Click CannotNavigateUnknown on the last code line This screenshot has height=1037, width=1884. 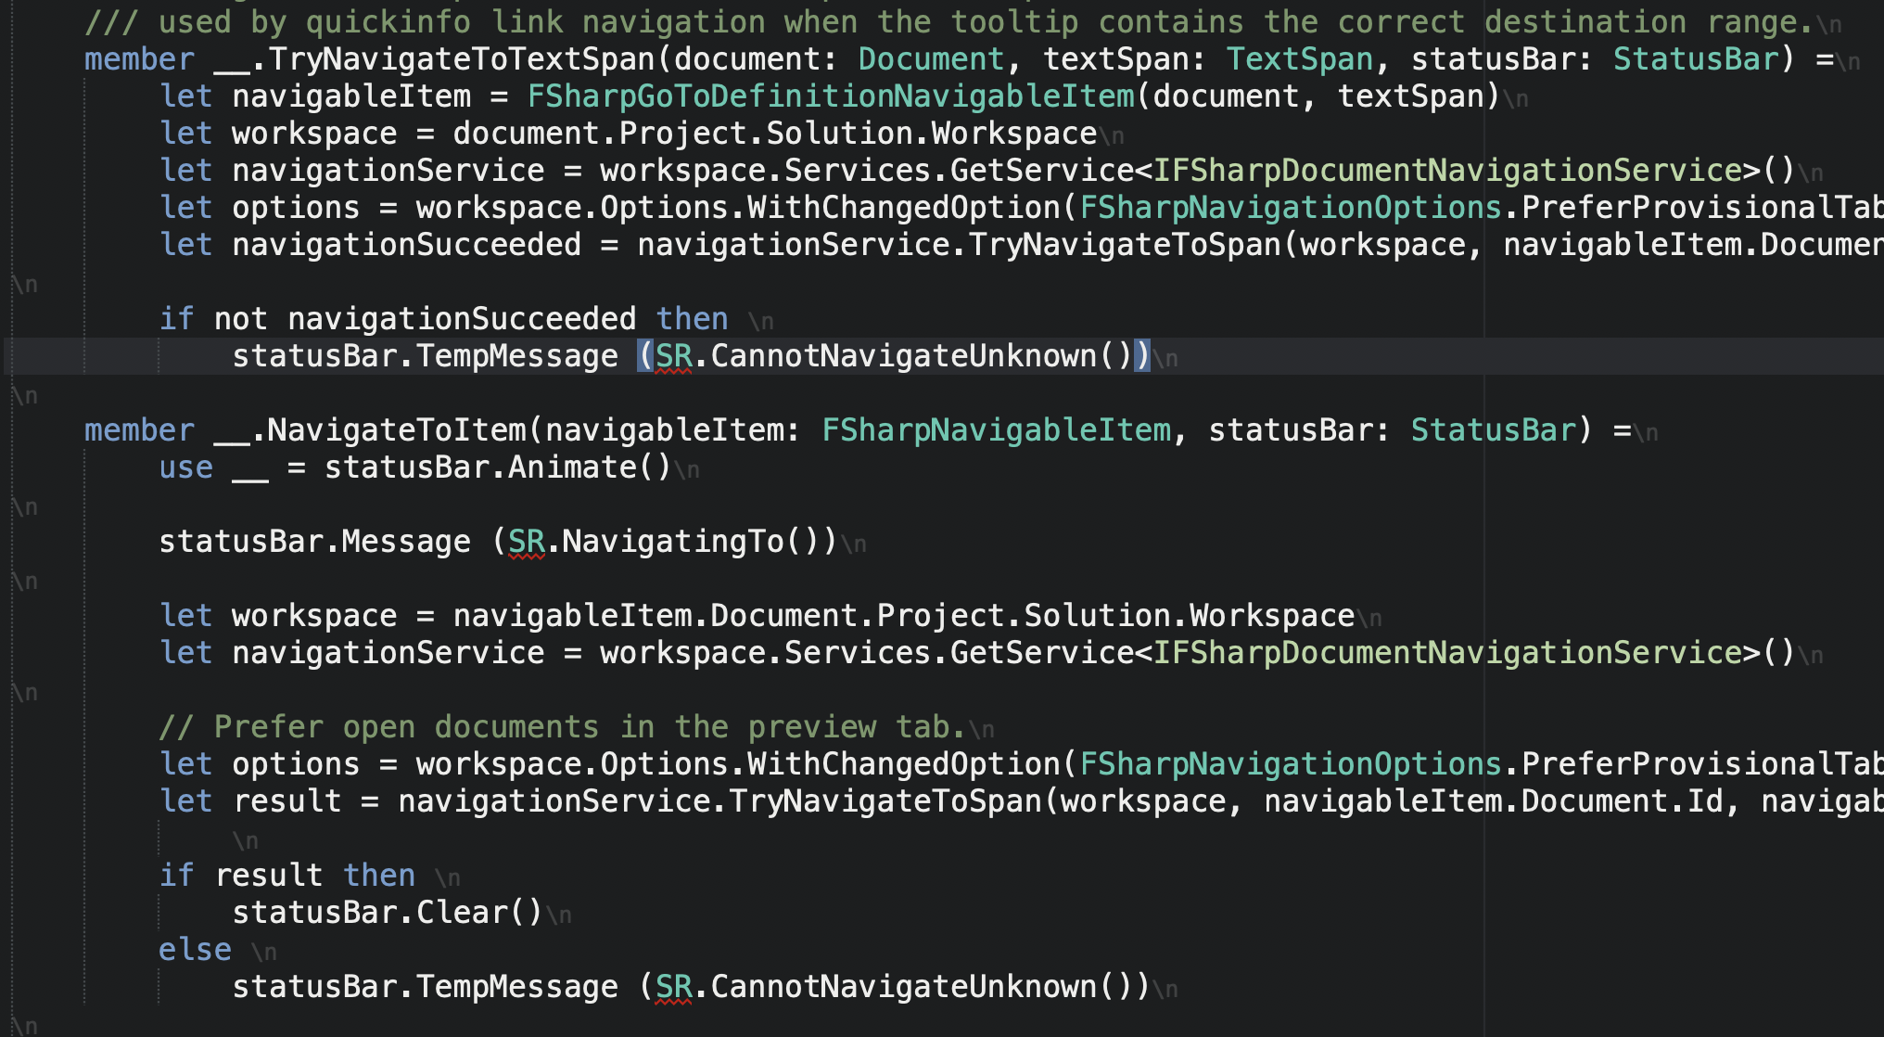pos(903,987)
